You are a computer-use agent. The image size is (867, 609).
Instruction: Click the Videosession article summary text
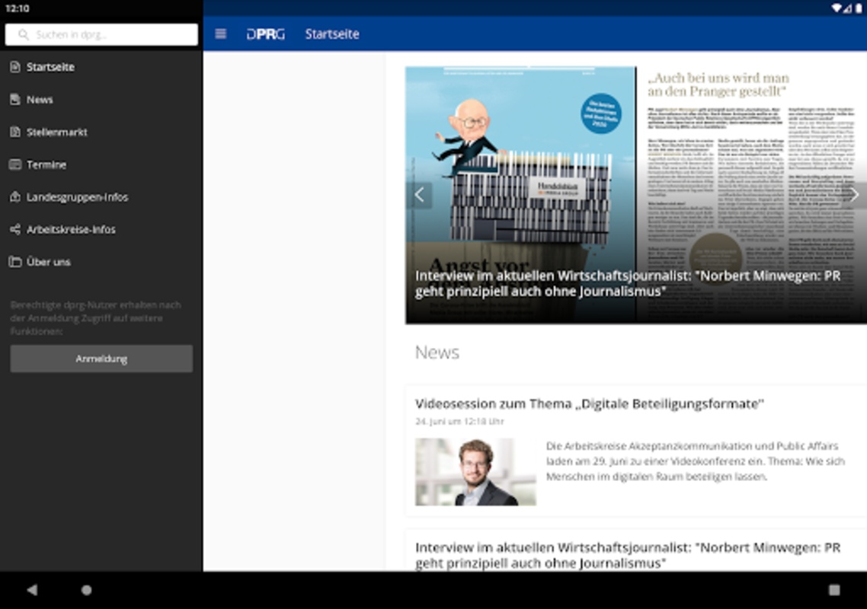(696, 461)
